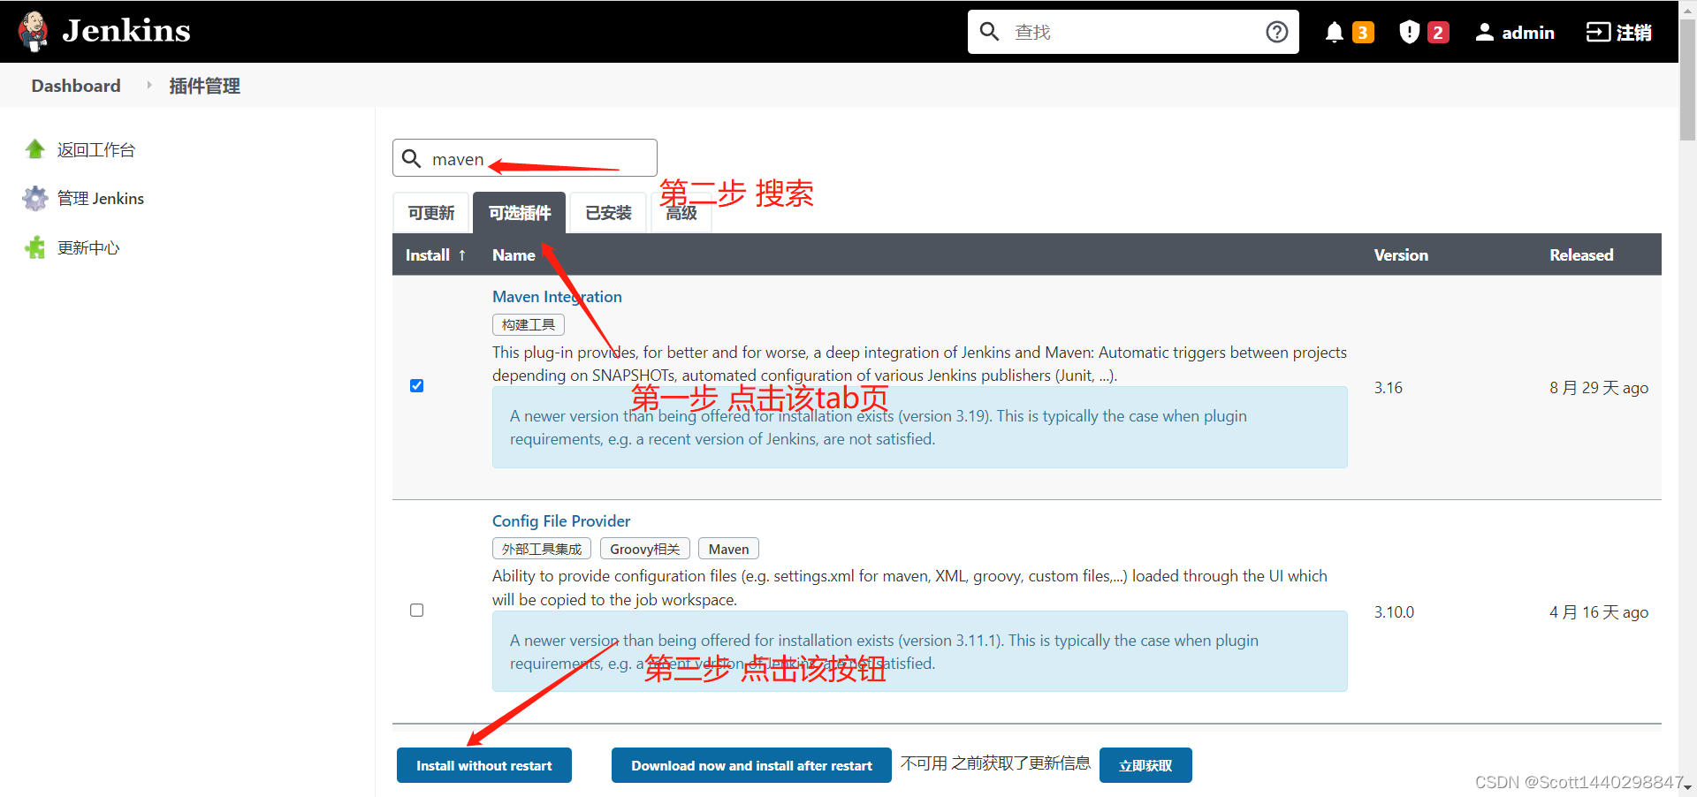Check the Config File Provider install checkbox

pyautogui.click(x=417, y=611)
